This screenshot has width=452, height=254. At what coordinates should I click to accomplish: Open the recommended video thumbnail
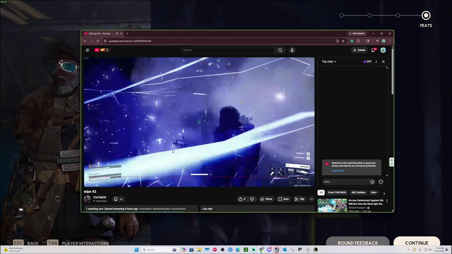point(332,205)
